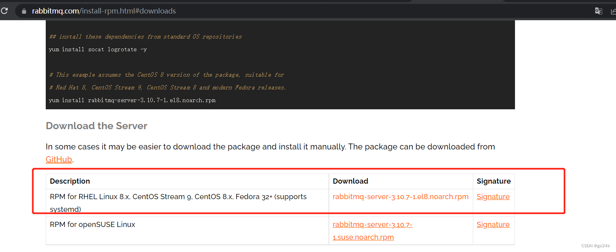The height and width of the screenshot is (252, 616).
Task: Click the '# Red Hat 8, CentOS Stream 9' comment line
Action: tap(167, 87)
